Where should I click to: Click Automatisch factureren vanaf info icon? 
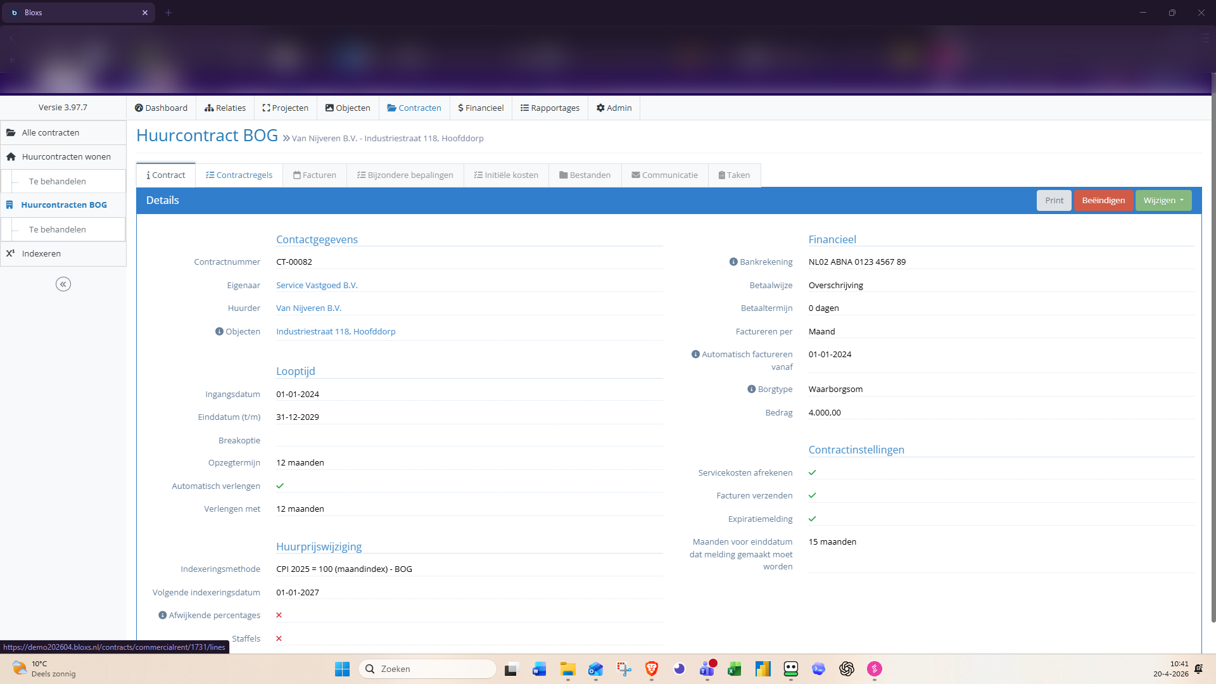695,354
